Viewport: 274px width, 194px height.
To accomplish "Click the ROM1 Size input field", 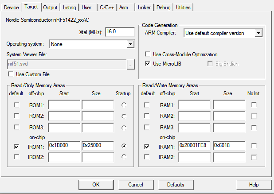I will click(x=98, y=105).
